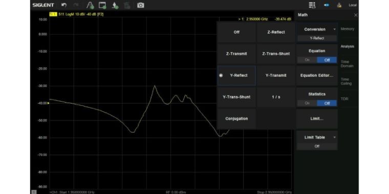Turn Statistics On
This screenshot has width=389, height=194.
(x=307, y=103)
